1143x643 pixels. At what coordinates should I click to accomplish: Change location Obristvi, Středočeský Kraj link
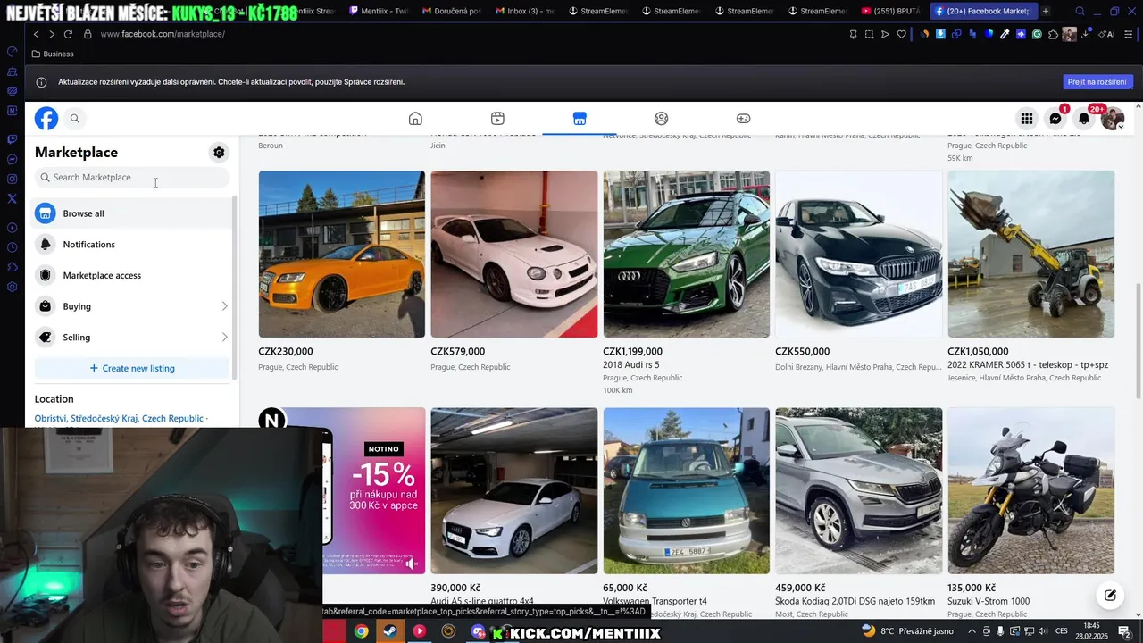(121, 418)
